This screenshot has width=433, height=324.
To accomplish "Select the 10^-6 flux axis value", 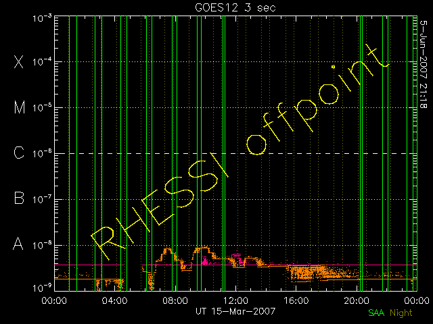I will [x=42, y=153].
